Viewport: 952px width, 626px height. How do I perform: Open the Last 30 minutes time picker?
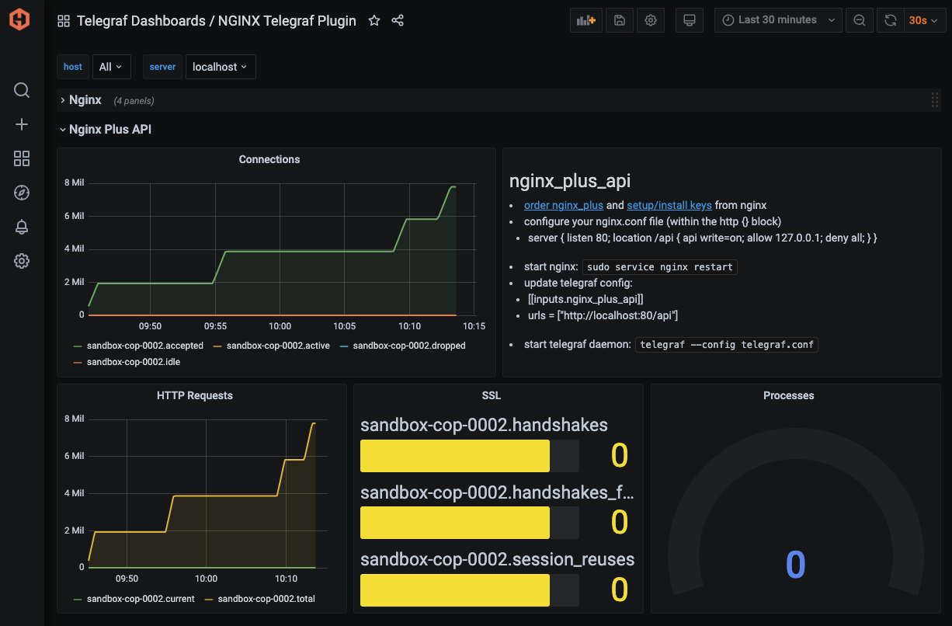778,20
